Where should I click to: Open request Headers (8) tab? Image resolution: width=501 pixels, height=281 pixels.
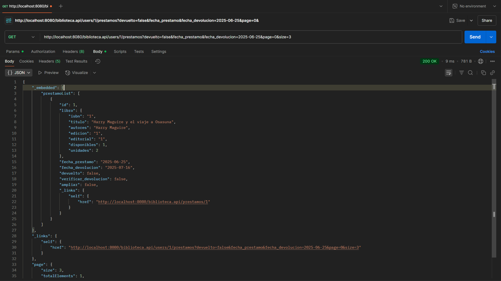(73, 51)
